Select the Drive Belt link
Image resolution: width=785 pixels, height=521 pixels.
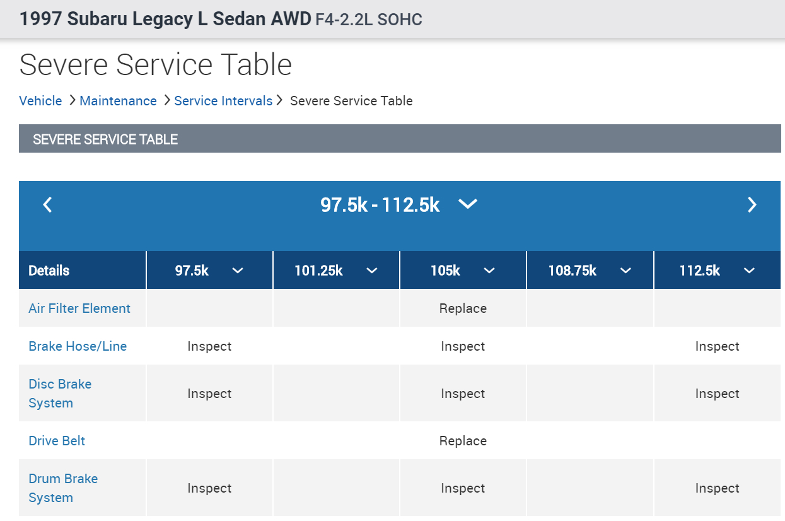[57, 441]
